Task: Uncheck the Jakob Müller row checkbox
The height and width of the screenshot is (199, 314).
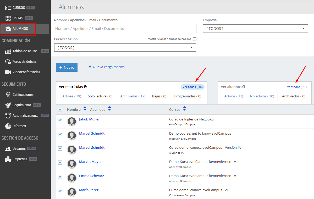Action: [x=60, y=120]
